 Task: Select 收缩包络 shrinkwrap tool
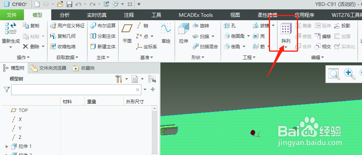[x=63, y=46]
